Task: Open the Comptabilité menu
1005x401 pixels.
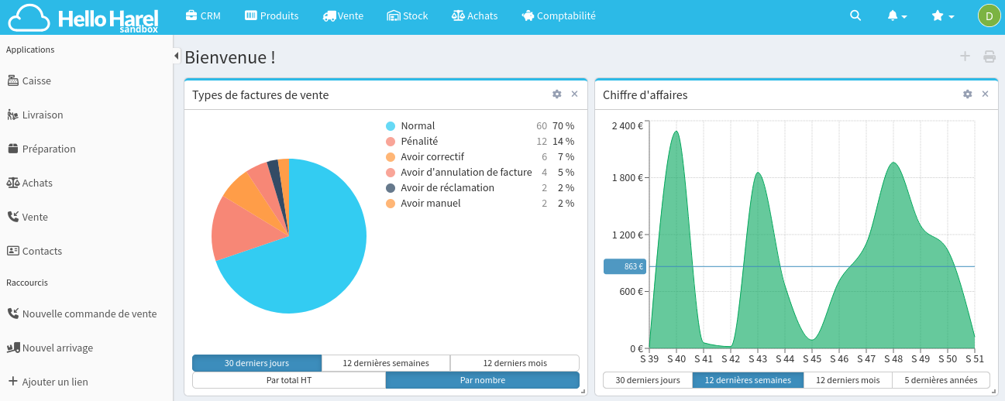Action: (x=558, y=15)
